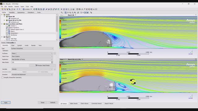Insert a Chart from toolbar
The width and height of the screenshot is (198, 111).
(x=69, y=9)
